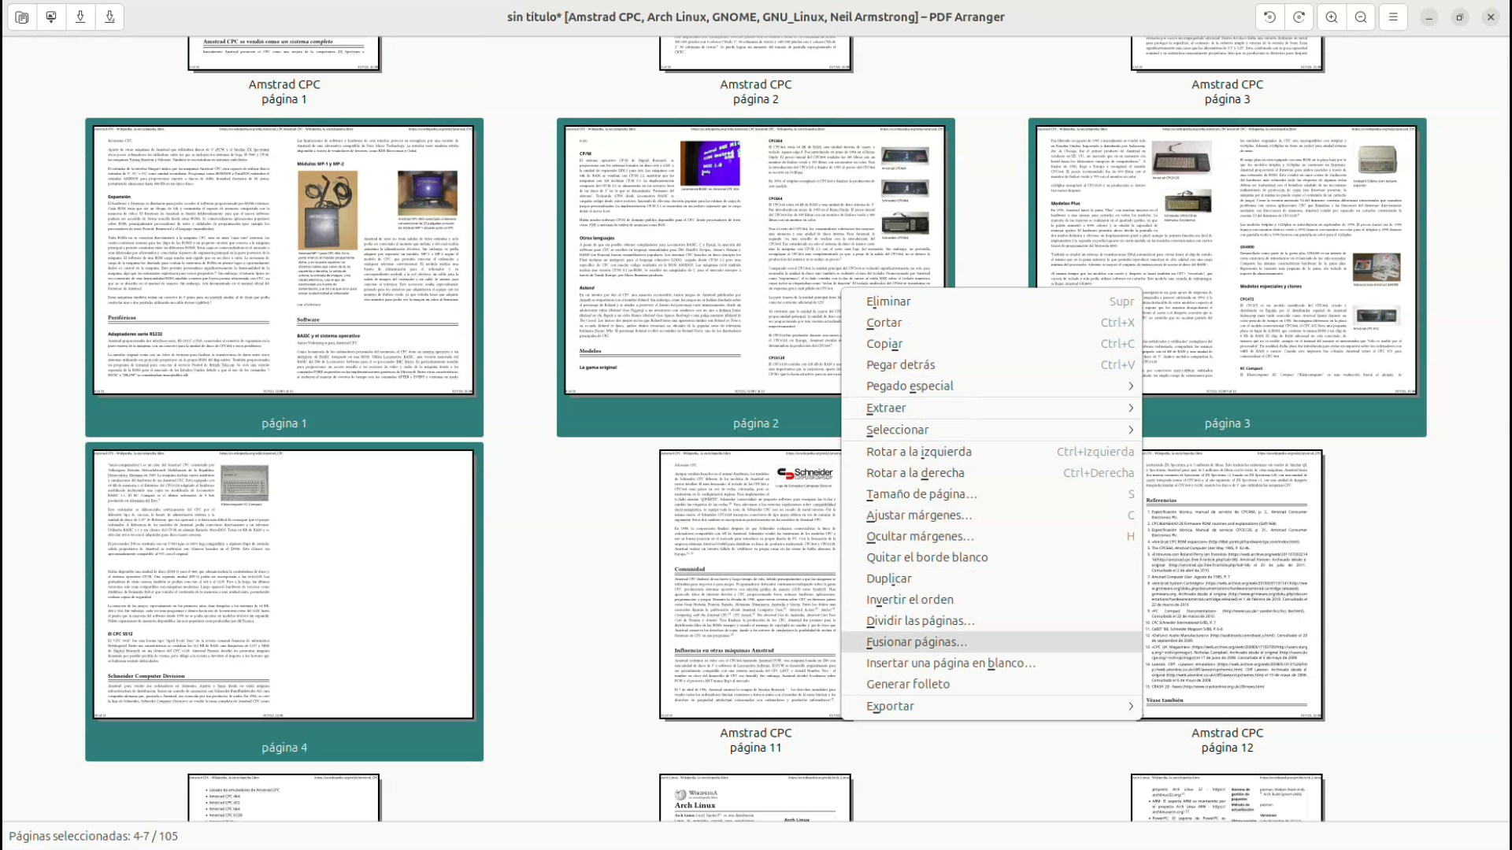Open a PDF file via toolbar icon
This screenshot has width=1512, height=850.
pyautogui.click(x=22, y=17)
